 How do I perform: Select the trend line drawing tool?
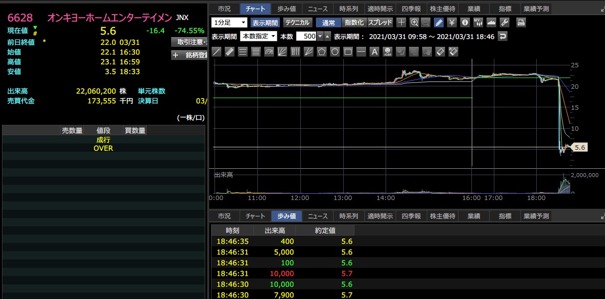coord(217,51)
